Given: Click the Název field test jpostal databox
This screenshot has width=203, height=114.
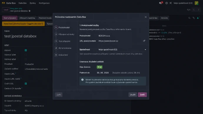Looking at the screenshot, I should click(x=21, y=36).
